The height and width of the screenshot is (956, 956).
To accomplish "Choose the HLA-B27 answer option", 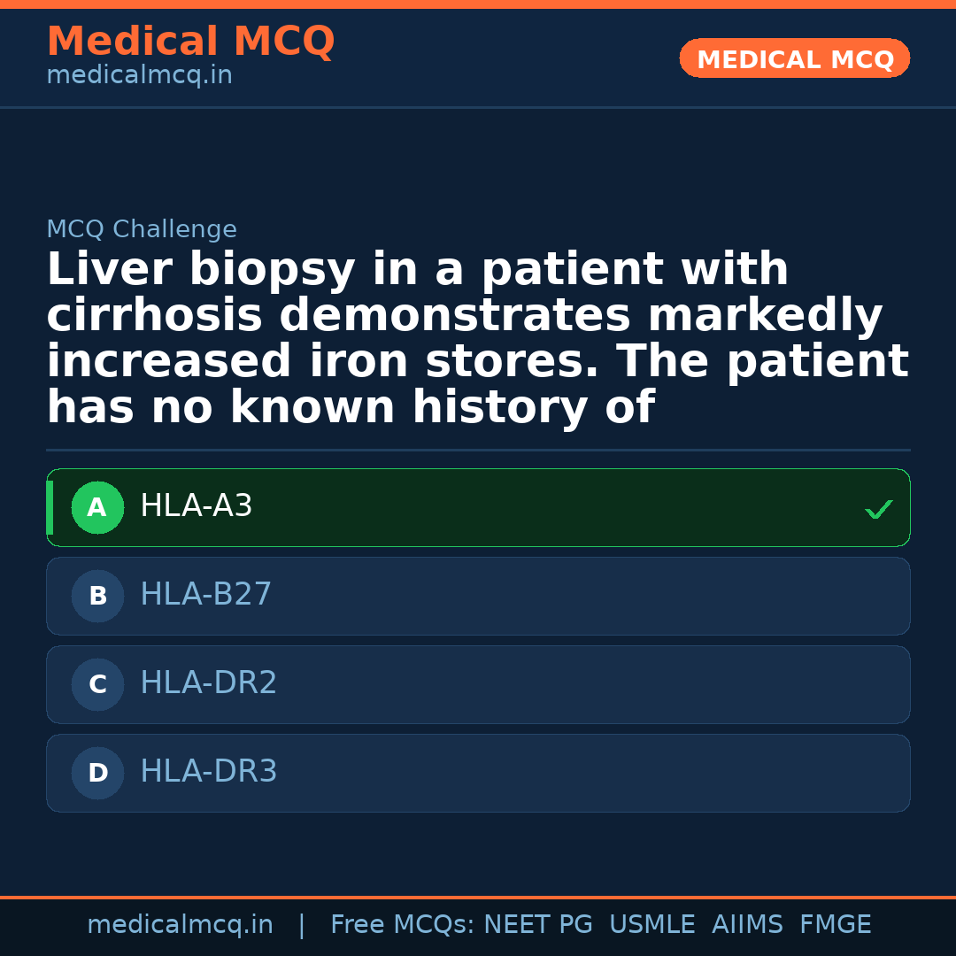I will point(206,595).
